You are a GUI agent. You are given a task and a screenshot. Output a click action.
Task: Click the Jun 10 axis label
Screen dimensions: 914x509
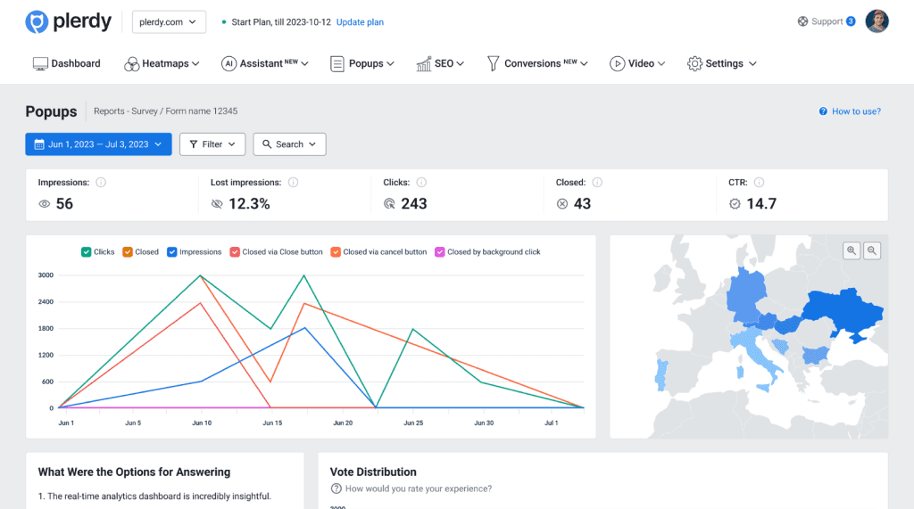click(202, 423)
